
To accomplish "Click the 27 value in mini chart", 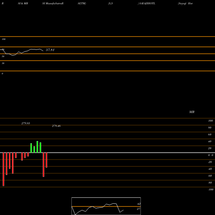I will pyautogui.click(x=138, y=209).
